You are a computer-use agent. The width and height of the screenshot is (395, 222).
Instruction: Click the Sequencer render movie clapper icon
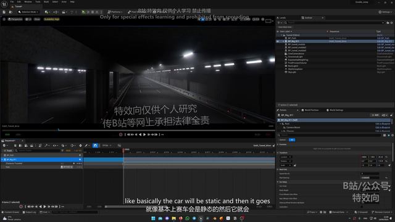pyautogui.click(x=31, y=146)
